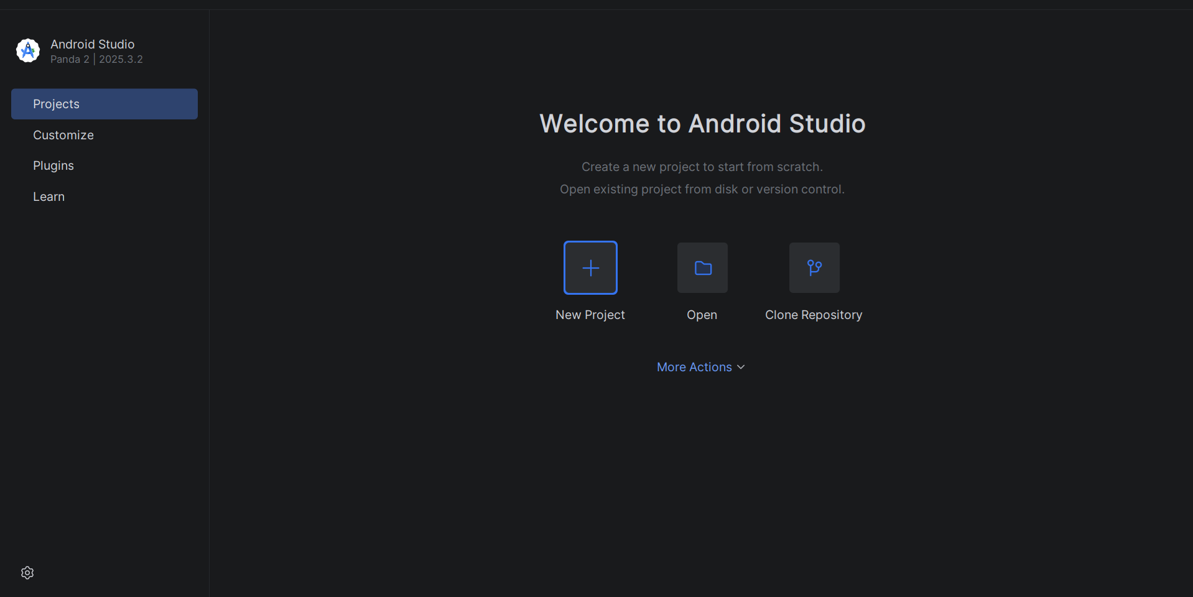
Task: Select the Learn section in the sidebar
Action: [49, 196]
